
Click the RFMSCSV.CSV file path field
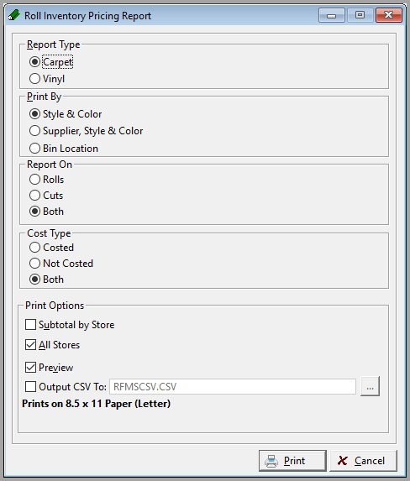point(233,387)
